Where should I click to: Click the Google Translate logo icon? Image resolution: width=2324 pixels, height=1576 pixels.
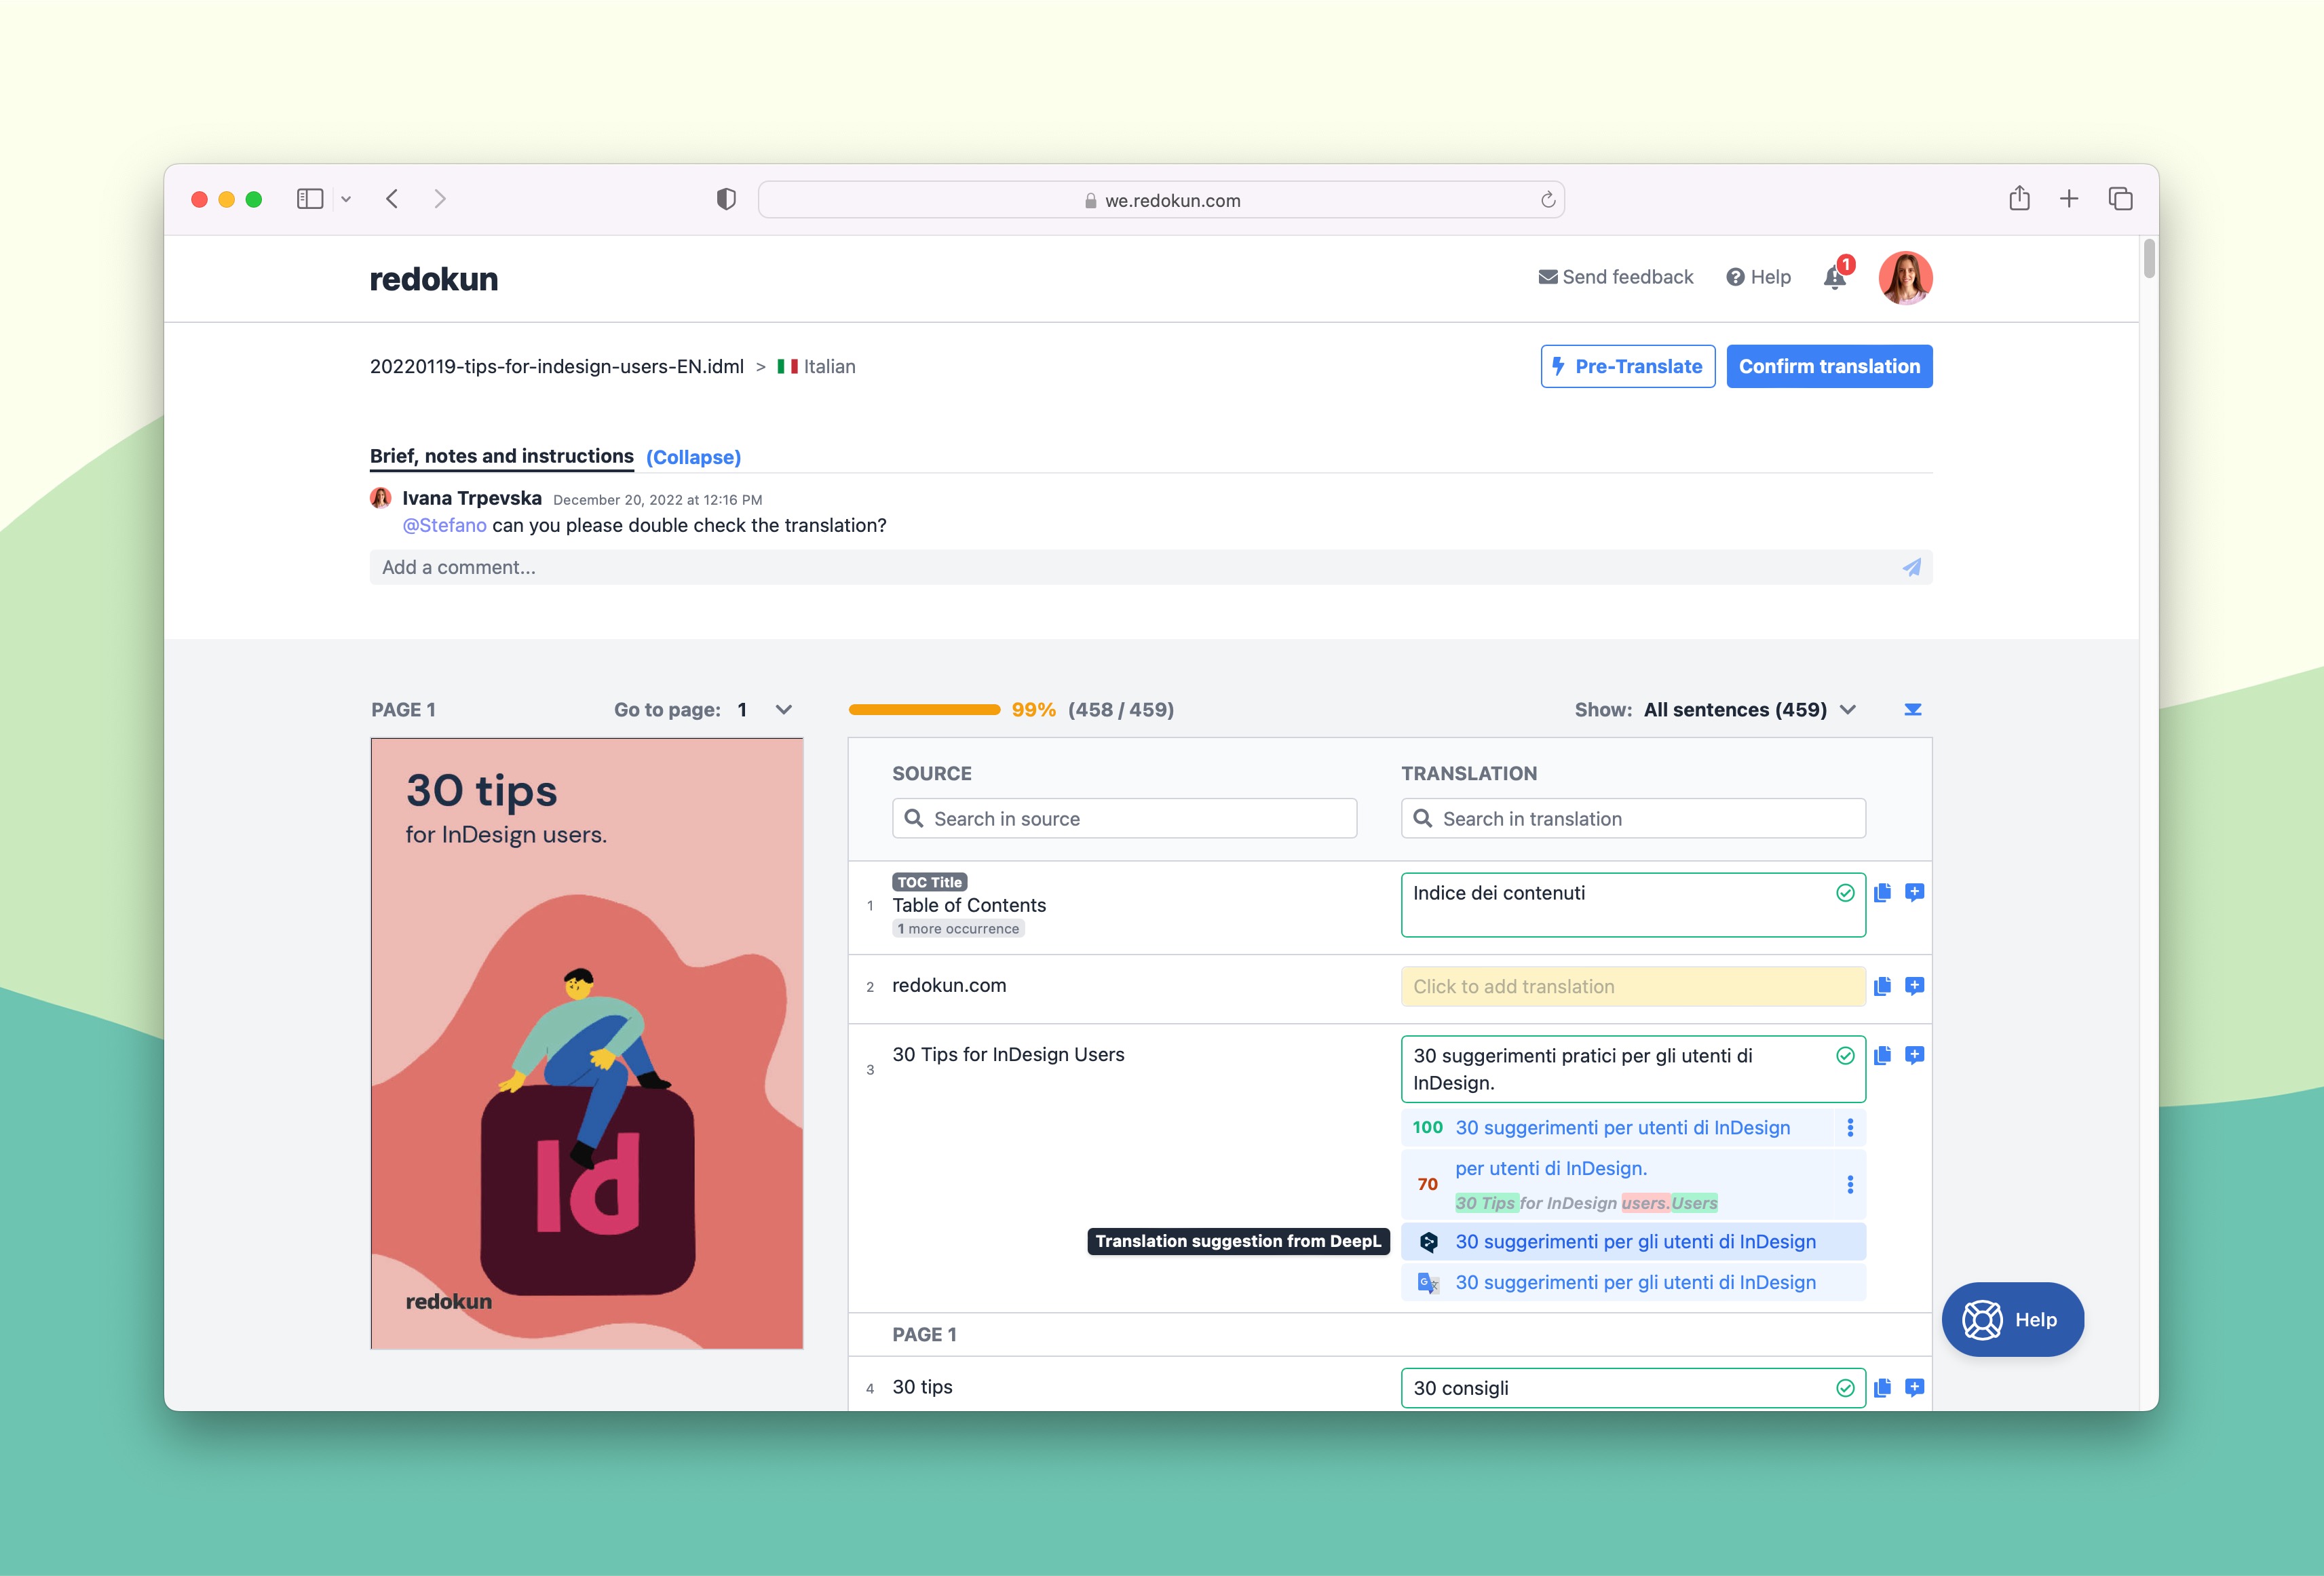coord(1428,1282)
